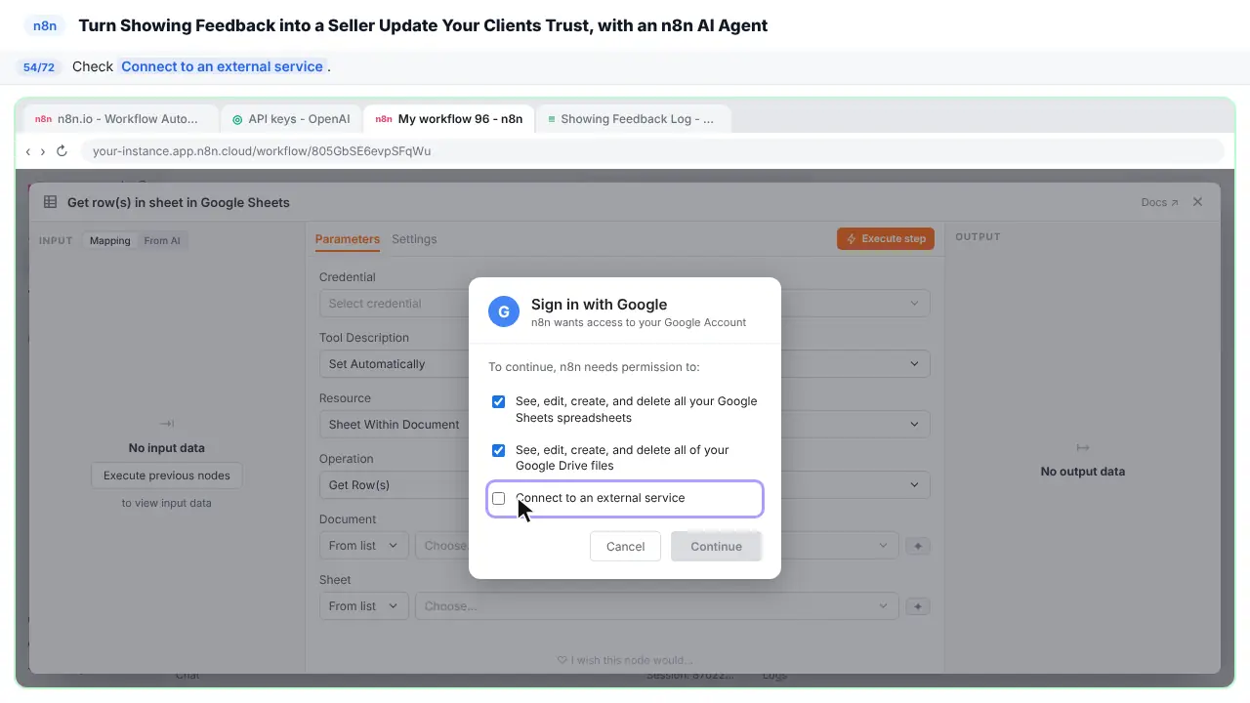Click I wish this node would... link

pyautogui.click(x=625, y=660)
